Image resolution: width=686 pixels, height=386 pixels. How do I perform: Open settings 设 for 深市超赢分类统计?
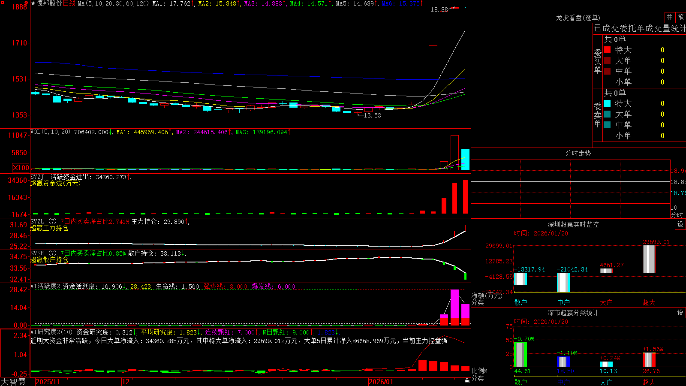pos(680,313)
